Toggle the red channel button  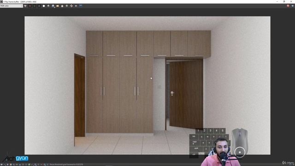click(30, 6)
